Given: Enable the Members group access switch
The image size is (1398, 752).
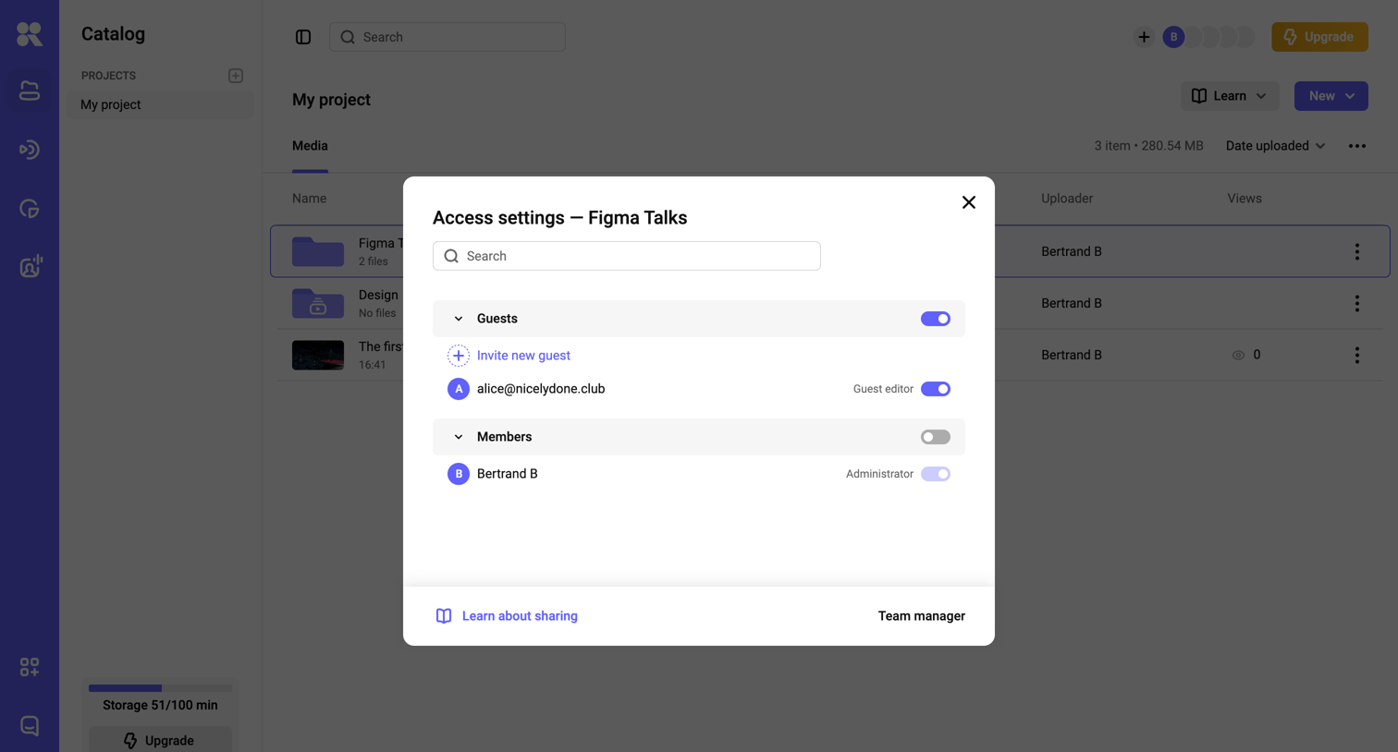Looking at the screenshot, I should pyautogui.click(x=936, y=437).
